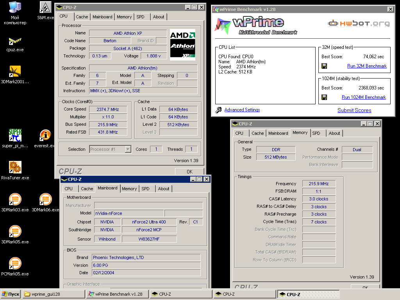The height and width of the screenshot is (300, 400).
Task: Click the floppy save icon under 1024M score
Action: click(x=324, y=97)
